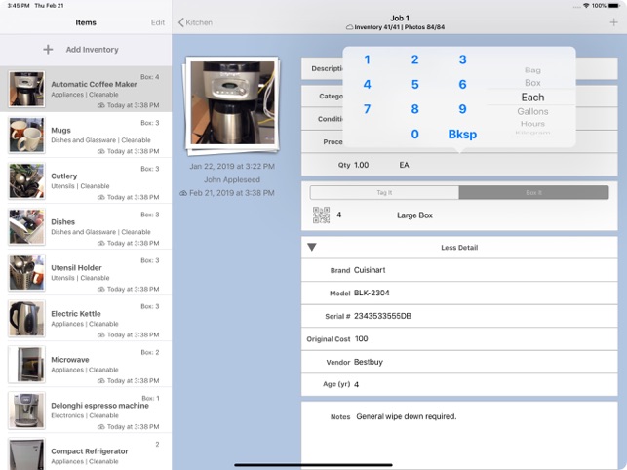Tap digit 4 on the keypad
The width and height of the screenshot is (627, 470).
[367, 85]
